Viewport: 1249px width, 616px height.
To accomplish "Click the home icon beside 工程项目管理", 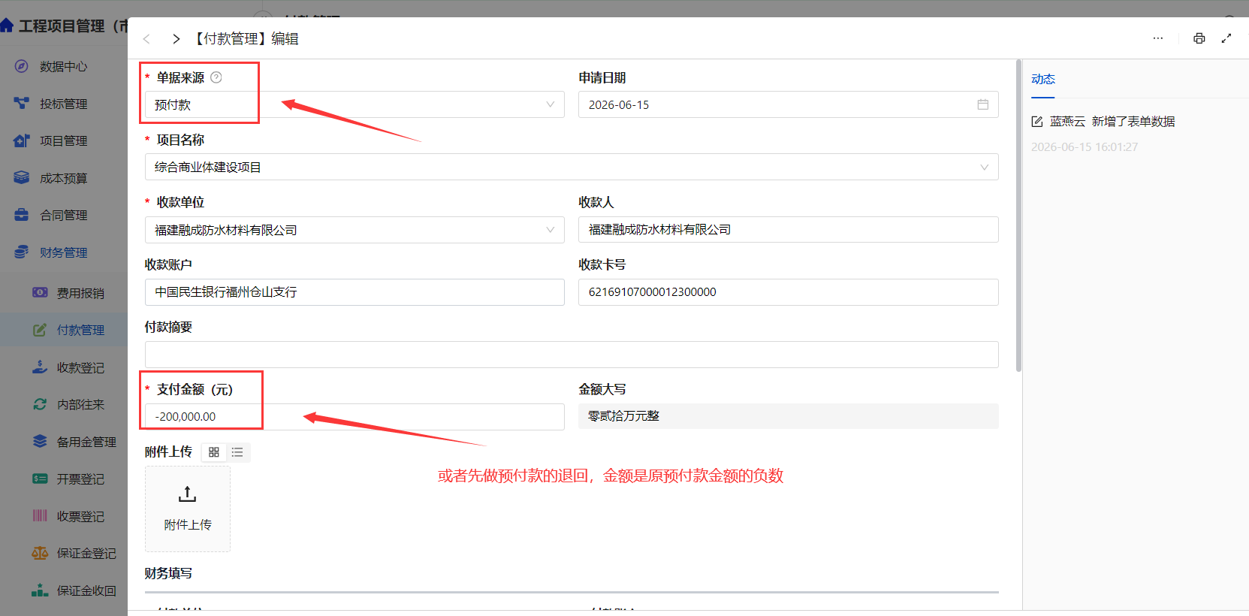I will [x=7, y=26].
